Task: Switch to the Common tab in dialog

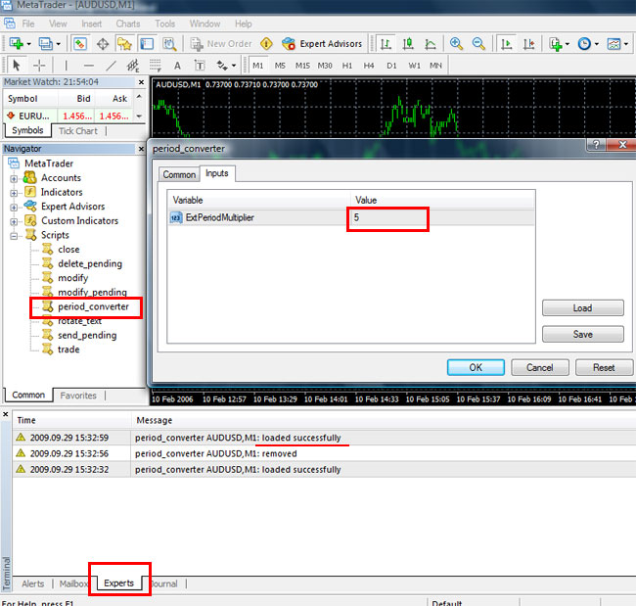Action: pyautogui.click(x=179, y=174)
